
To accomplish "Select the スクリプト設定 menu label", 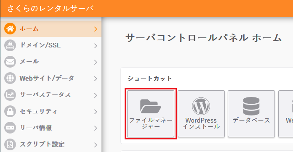I will (42, 144).
